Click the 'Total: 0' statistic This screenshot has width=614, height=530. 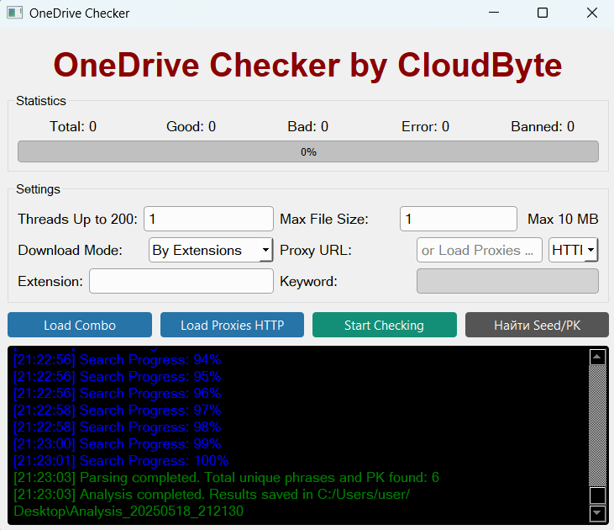click(73, 126)
